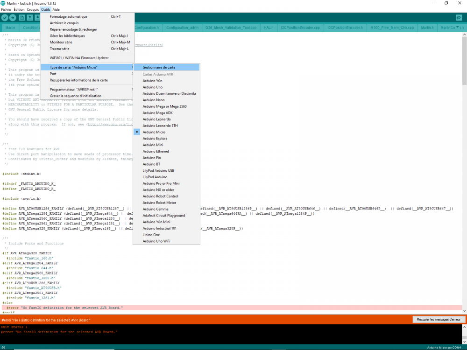
Task: Pick Arduino Esplora from the board list
Action: pos(167,139)
